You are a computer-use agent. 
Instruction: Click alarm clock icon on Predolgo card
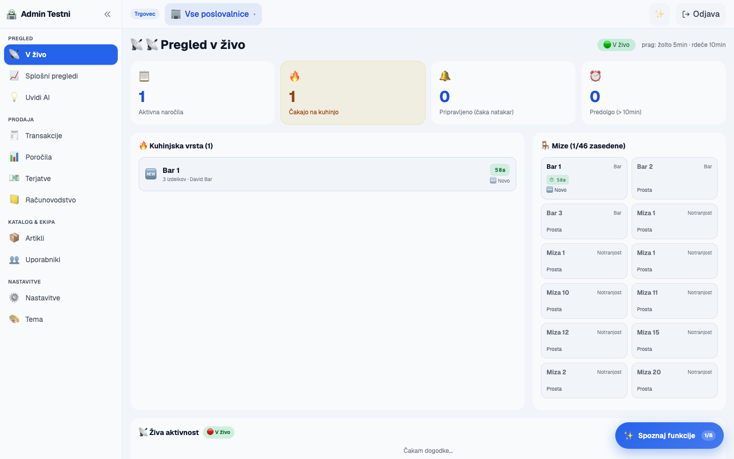(595, 76)
